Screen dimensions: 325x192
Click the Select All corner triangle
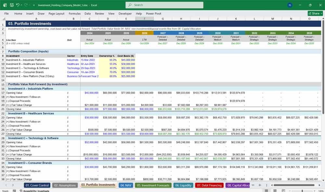[x=4, y=19]
